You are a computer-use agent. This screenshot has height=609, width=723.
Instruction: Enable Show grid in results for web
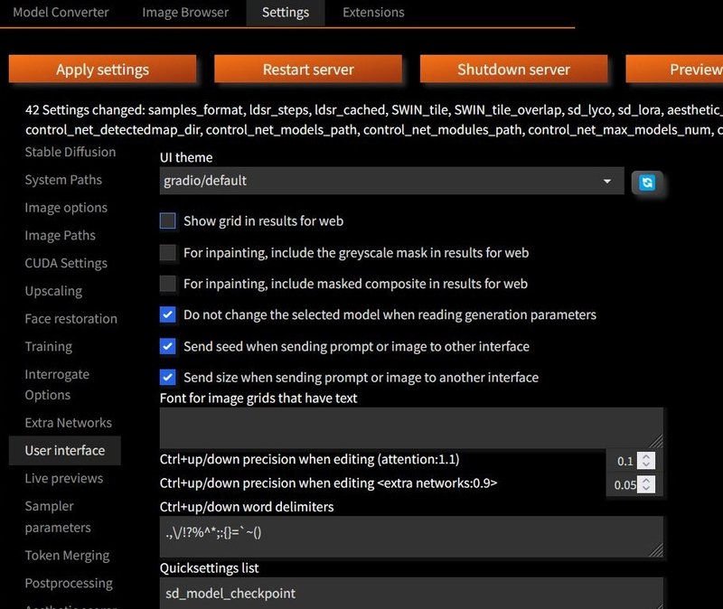pos(168,220)
